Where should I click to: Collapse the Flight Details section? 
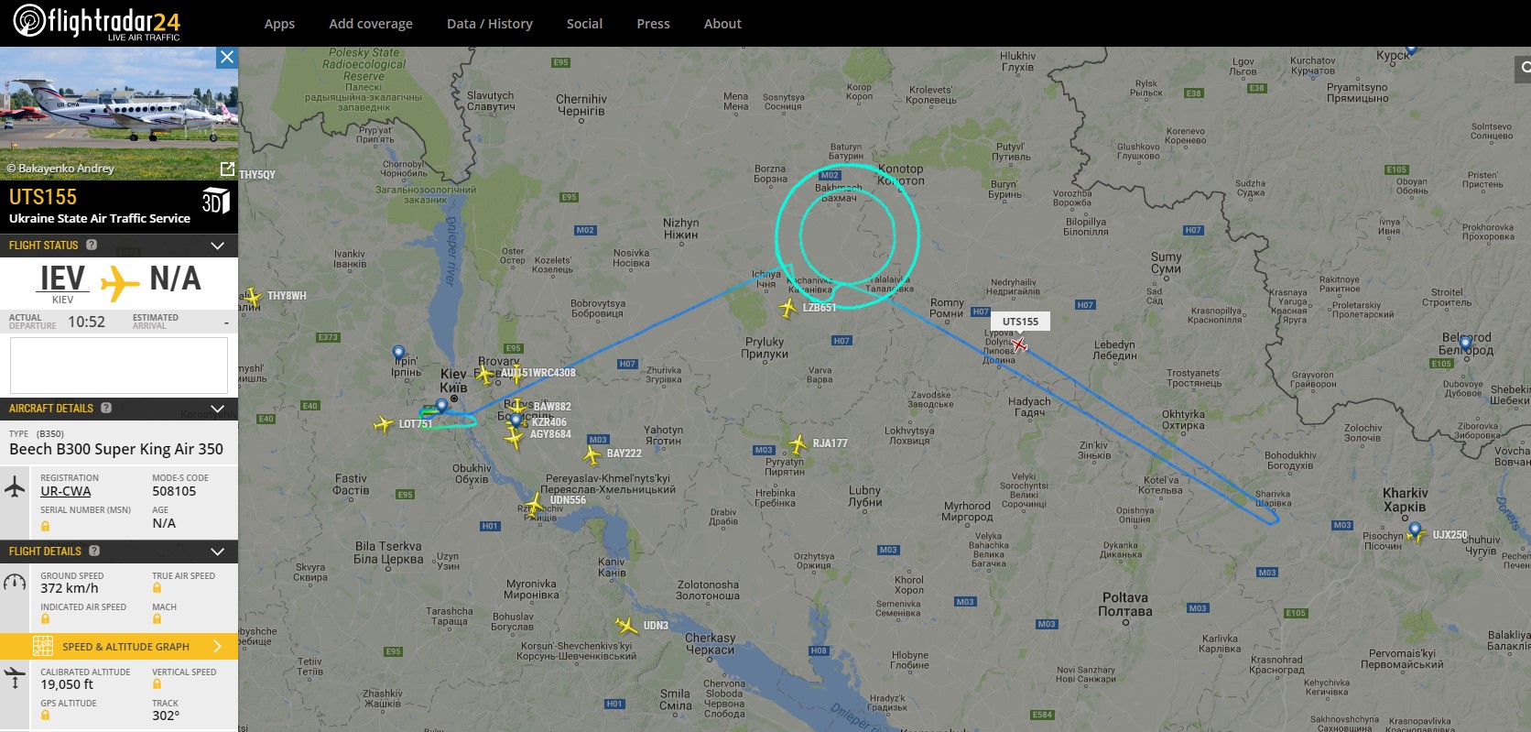point(218,552)
